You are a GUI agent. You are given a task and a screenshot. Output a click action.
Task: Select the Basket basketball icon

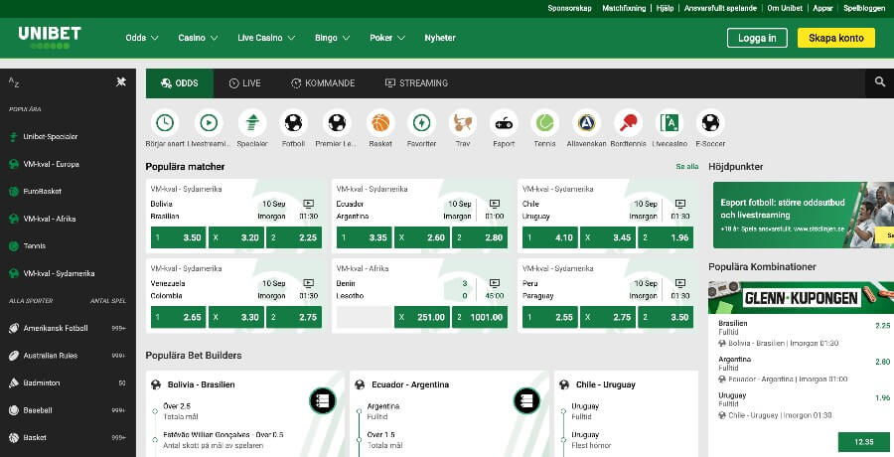tap(380, 122)
